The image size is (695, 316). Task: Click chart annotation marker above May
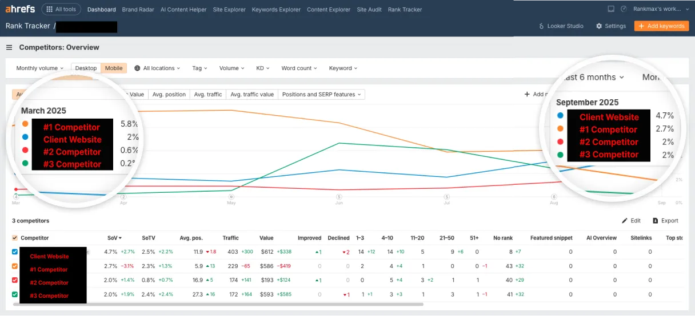click(x=231, y=197)
